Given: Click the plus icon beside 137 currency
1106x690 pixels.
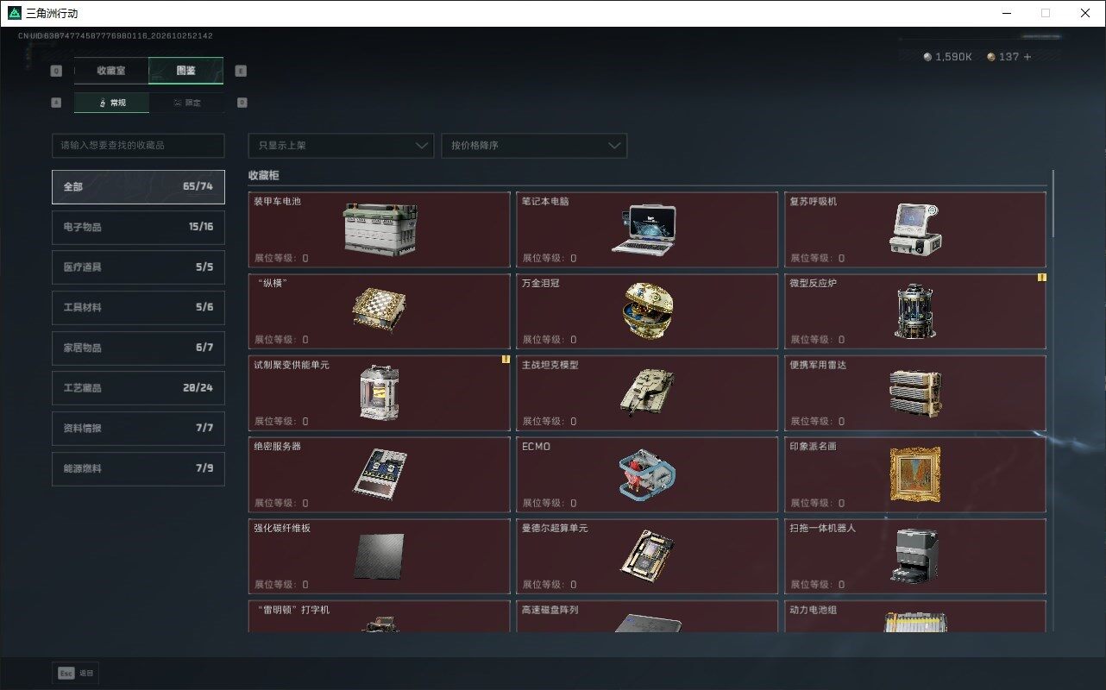Looking at the screenshot, I should click(x=1027, y=57).
